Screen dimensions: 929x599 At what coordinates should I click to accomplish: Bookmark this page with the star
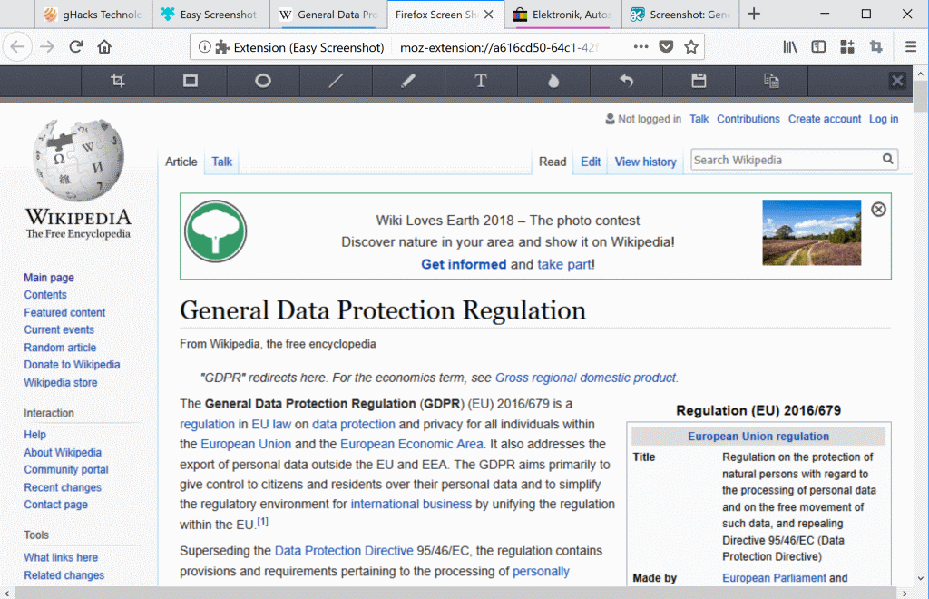pos(690,47)
